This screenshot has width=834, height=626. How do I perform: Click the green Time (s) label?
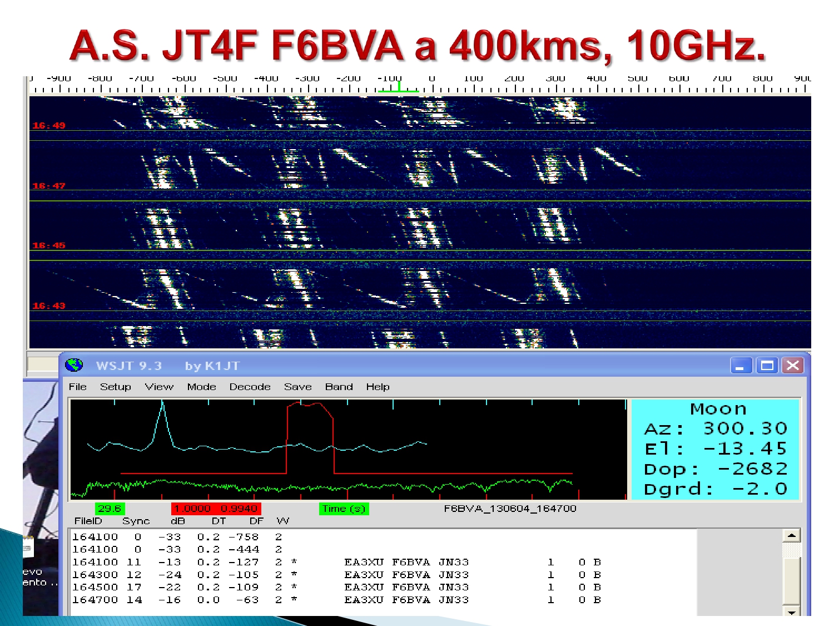(x=343, y=509)
